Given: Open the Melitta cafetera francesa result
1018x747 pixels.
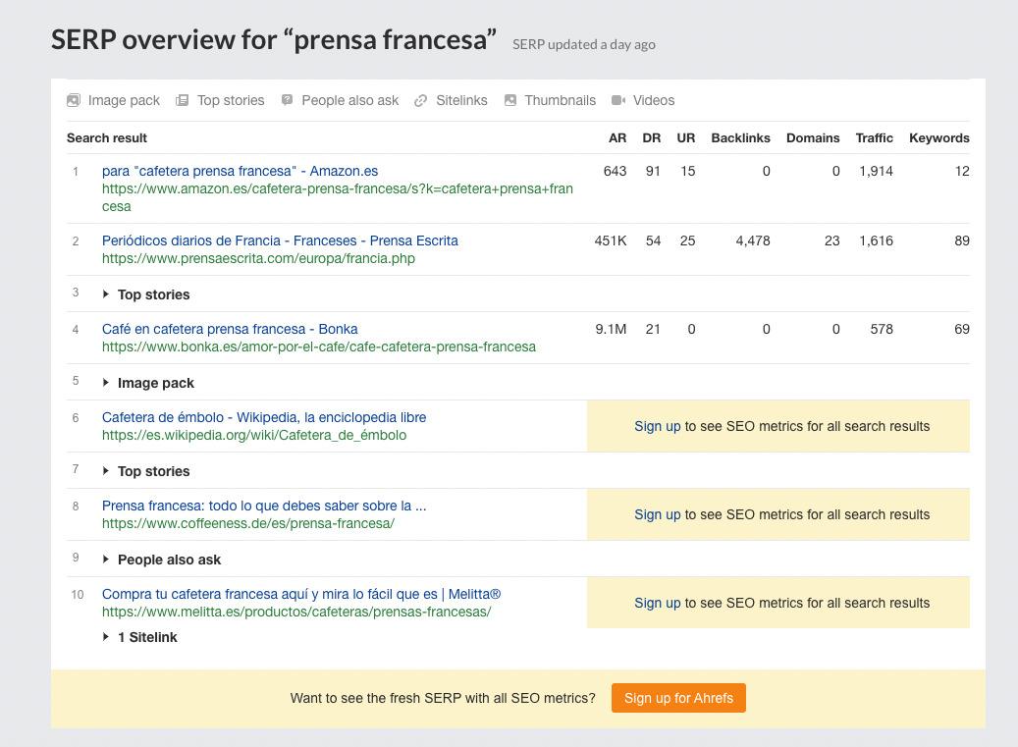Looking at the screenshot, I should click(x=301, y=594).
